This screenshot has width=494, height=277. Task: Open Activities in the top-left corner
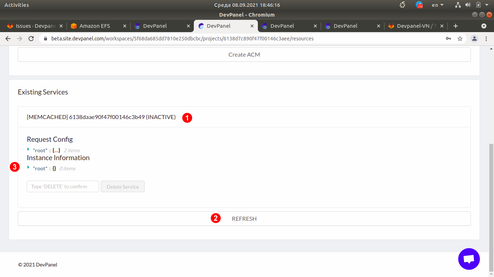[x=17, y=5]
